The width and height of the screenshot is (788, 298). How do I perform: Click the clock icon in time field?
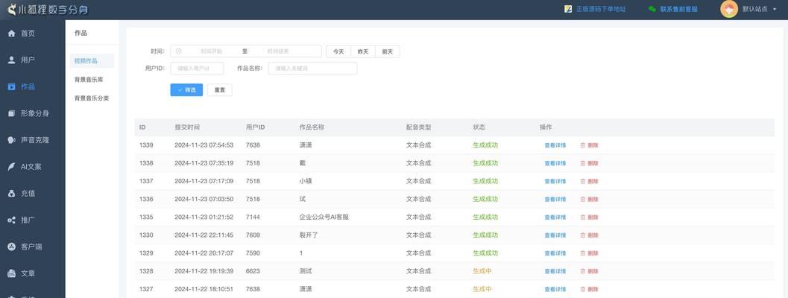coord(179,51)
